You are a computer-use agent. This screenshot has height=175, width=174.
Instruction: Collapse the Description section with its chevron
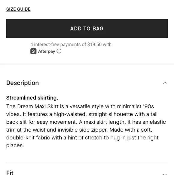[x=165, y=83]
